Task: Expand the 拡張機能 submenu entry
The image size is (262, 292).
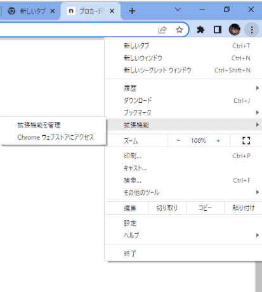Action: pyautogui.click(x=183, y=125)
